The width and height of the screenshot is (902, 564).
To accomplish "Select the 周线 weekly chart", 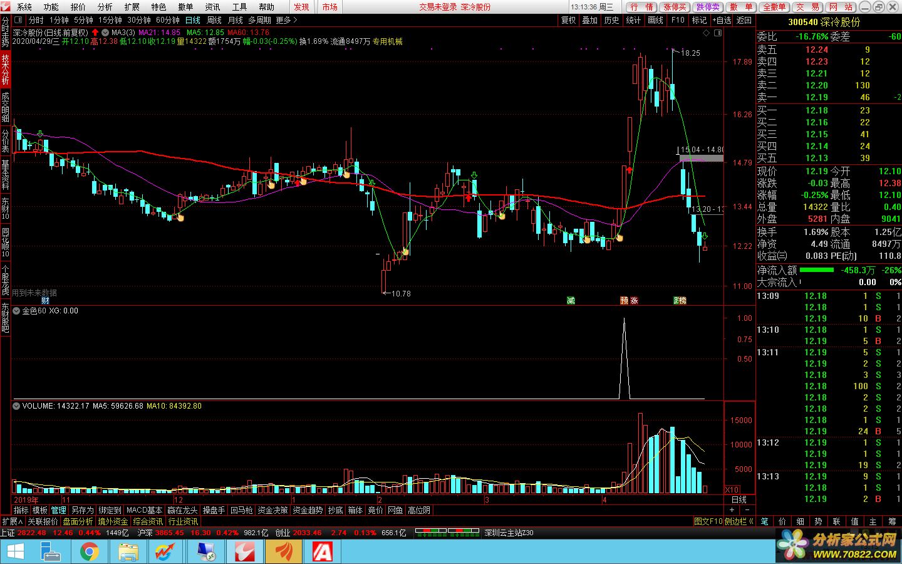I will (x=214, y=20).
